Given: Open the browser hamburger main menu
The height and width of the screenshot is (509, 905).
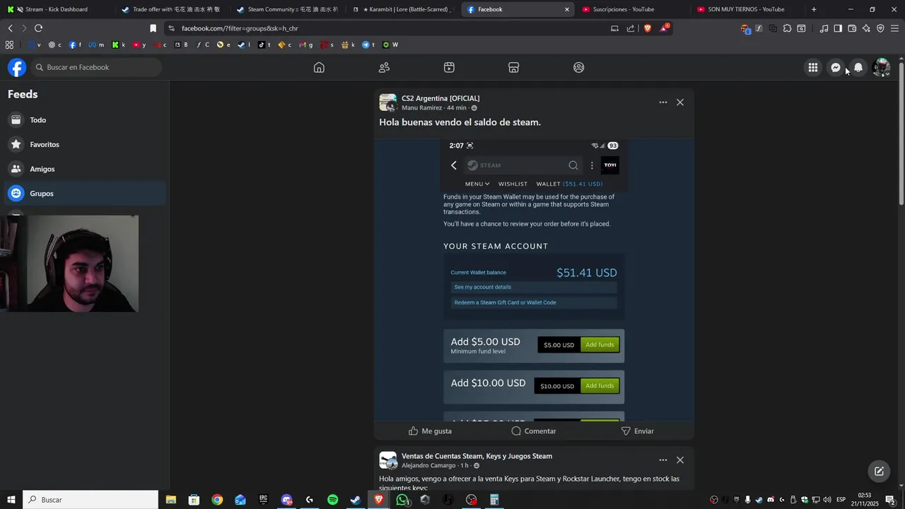Looking at the screenshot, I should [x=894, y=28].
